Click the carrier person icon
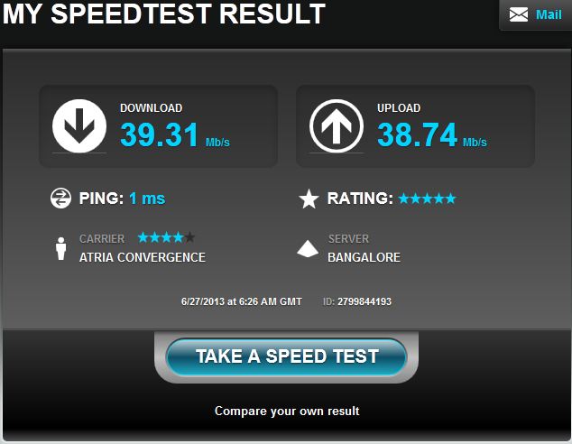Viewport: 572px width, 444px height. point(61,248)
